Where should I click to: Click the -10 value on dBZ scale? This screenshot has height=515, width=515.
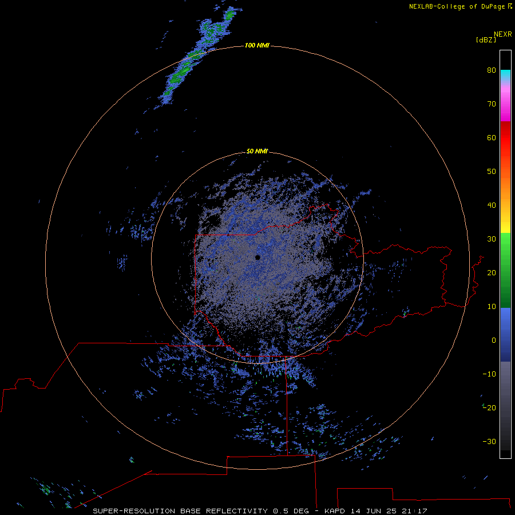click(x=489, y=374)
